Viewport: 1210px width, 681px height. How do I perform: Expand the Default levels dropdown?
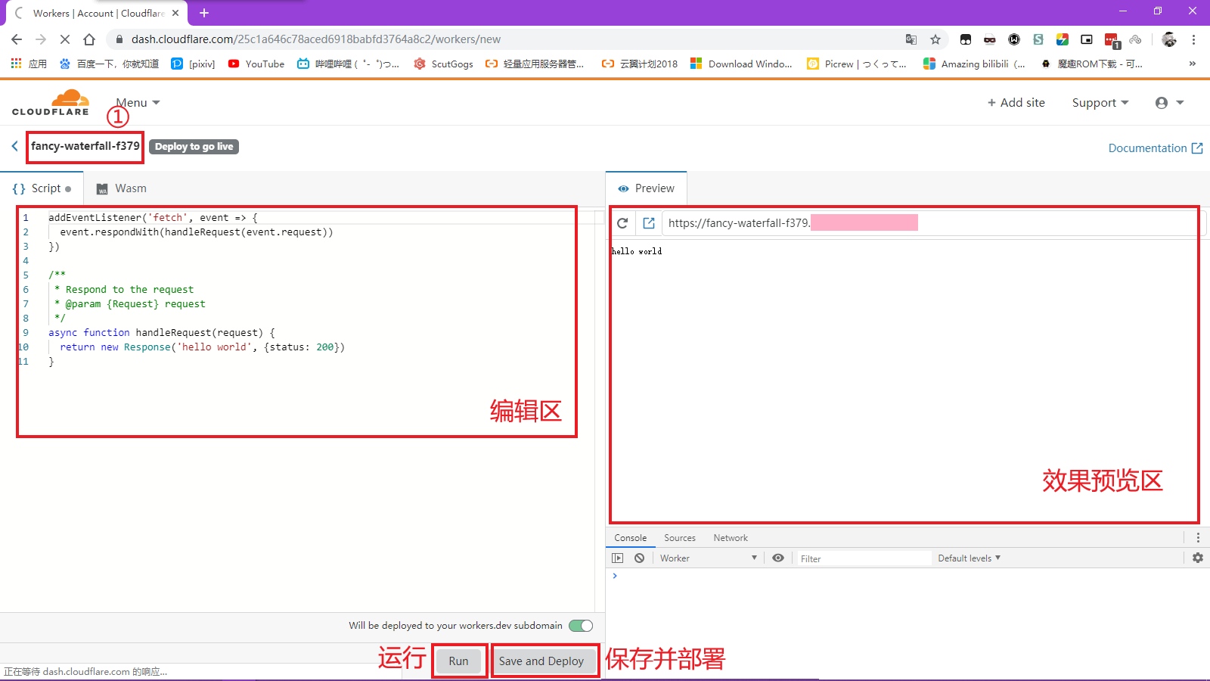click(x=969, y=558)
